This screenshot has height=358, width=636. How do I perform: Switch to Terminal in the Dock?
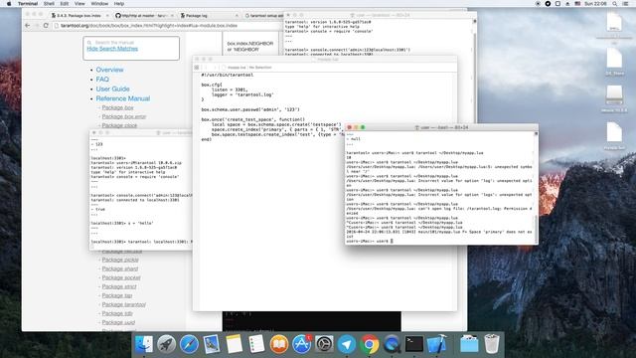coord(414,344)
